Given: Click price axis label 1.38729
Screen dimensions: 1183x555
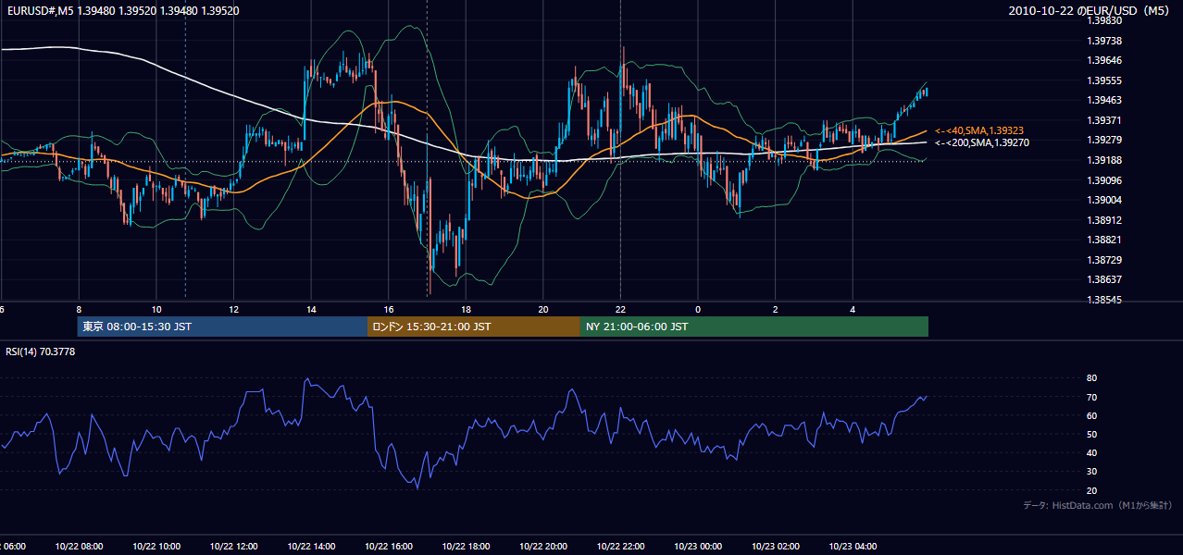Looking at the screenshot, I should coord(1103,260).
